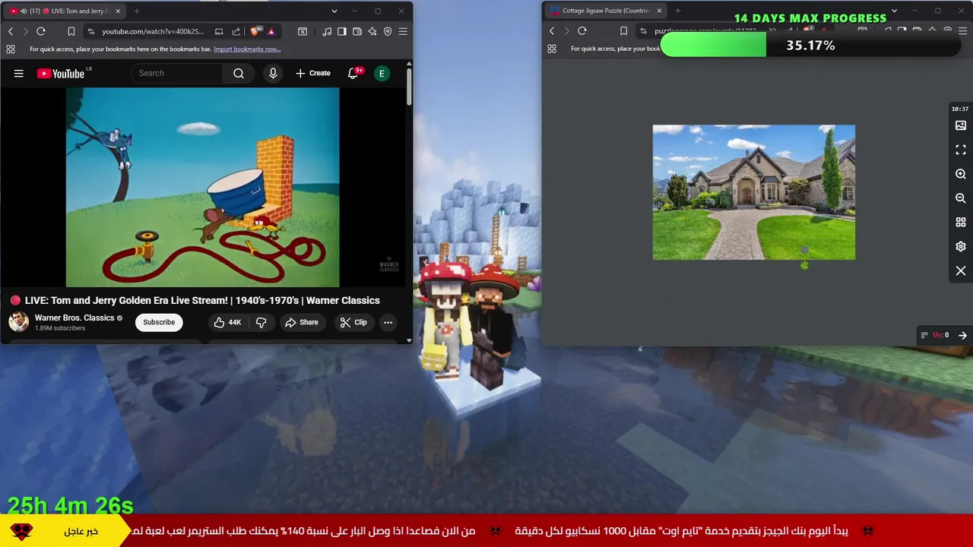Create a Clip of the video
This screenshot has width=973, height=547.
[x=353, y=322]
